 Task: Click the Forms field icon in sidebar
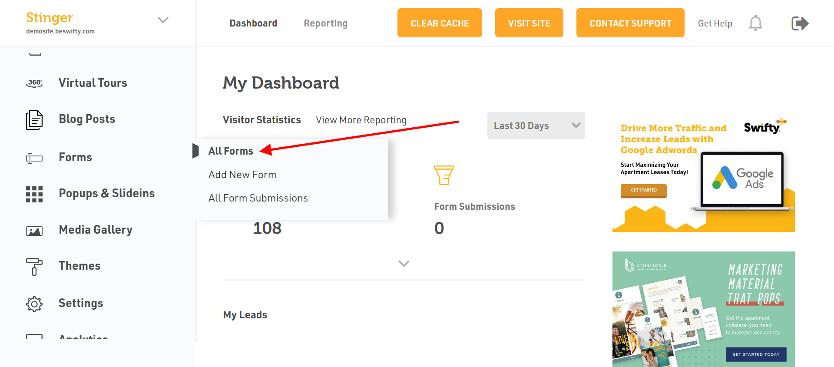point(34,158)
